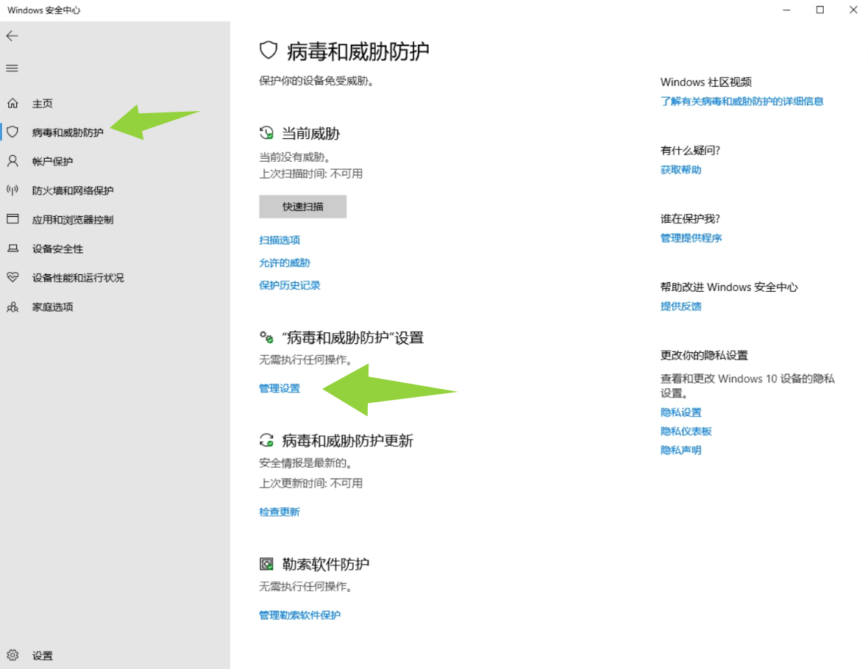Select 设备安全性 laptop icon
Screen dimensions: 868x669
[13, 248]
